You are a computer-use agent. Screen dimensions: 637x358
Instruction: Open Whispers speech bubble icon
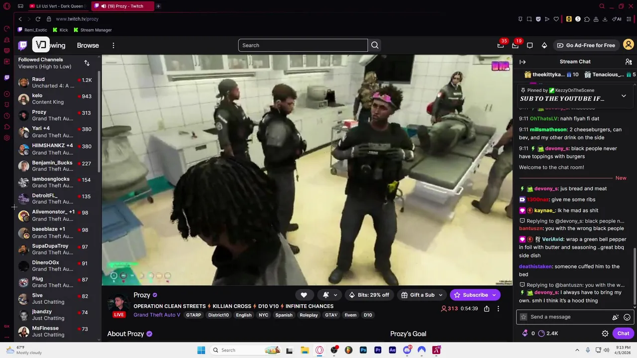(530, 45)
